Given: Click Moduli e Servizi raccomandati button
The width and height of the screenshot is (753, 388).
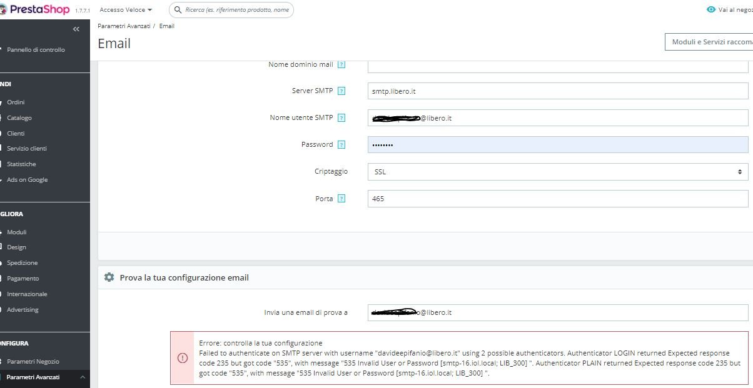Looking at the screenshot, I should 709,42.
